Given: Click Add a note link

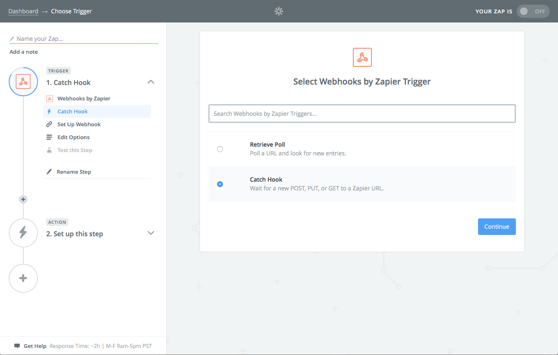Looking at the screenshot, I should click(24, 52).
